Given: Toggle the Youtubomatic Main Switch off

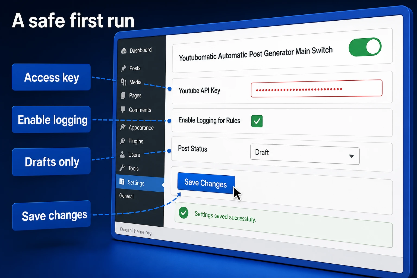Looking at the screenshot, I should 365,47.
